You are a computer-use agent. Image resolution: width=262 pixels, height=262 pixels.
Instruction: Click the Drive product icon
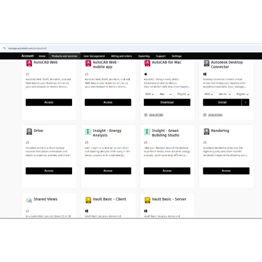pos(29,131)
